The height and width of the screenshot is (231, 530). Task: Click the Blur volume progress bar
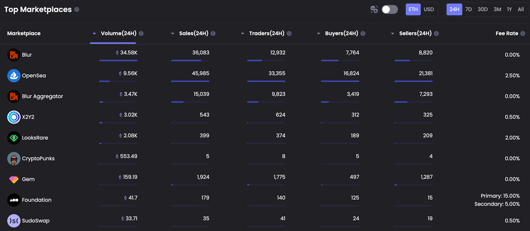118,60
